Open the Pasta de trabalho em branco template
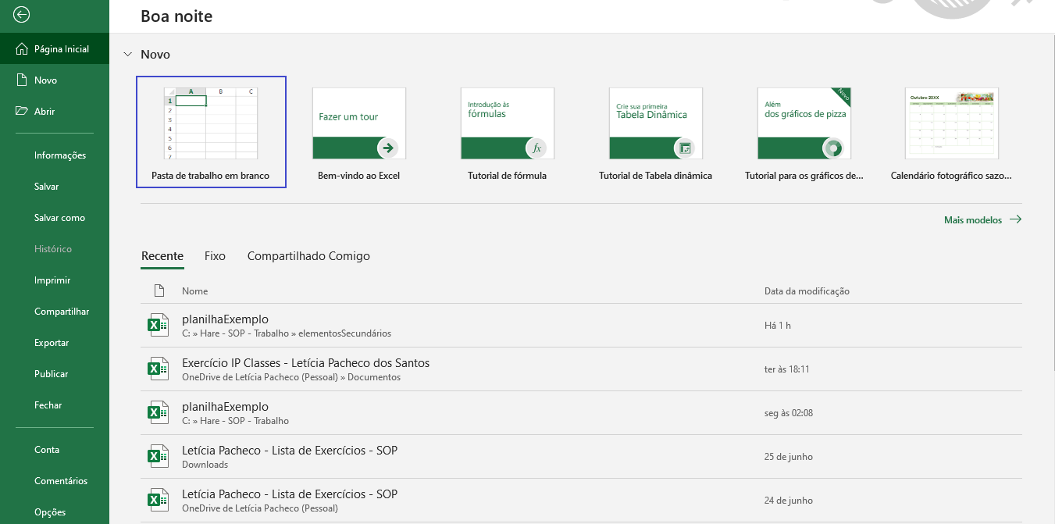Image resolution: width=1055 pixels, height=524 pixels. [211, 131]
